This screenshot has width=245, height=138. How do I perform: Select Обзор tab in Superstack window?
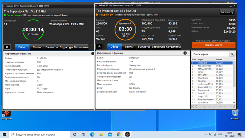point(22,47)
